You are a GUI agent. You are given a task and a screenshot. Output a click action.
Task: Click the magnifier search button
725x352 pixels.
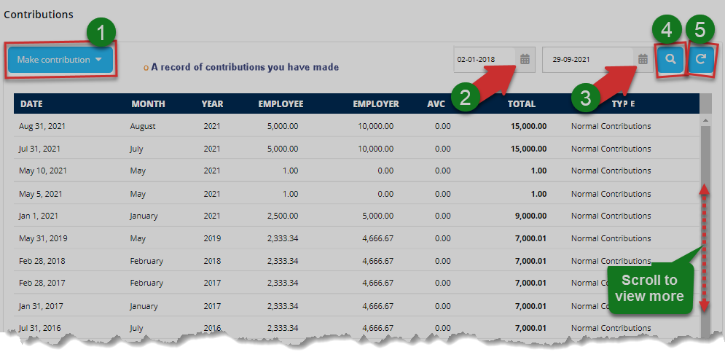pyautogui.click(x=670, y=60)
